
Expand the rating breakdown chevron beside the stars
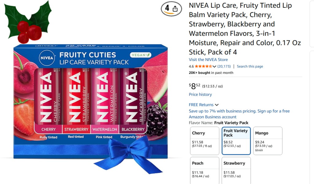(214, 67)
